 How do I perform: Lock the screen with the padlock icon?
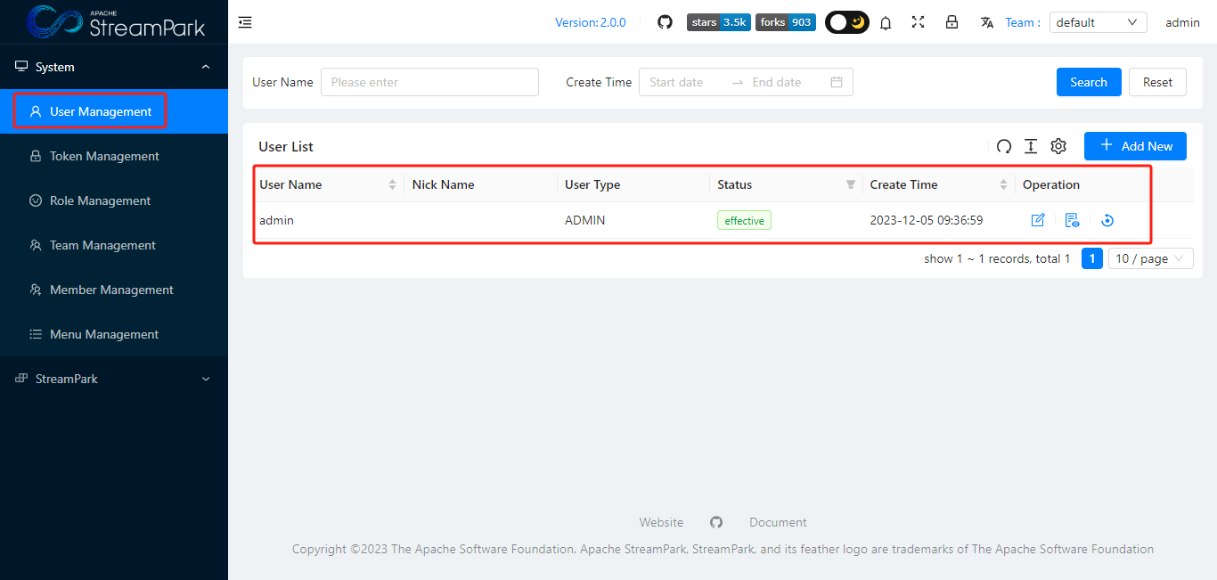[952, 22]
